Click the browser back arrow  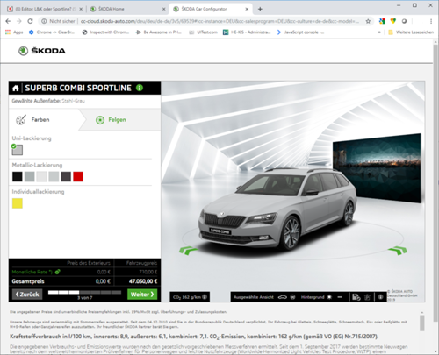[x=8, y=21]
